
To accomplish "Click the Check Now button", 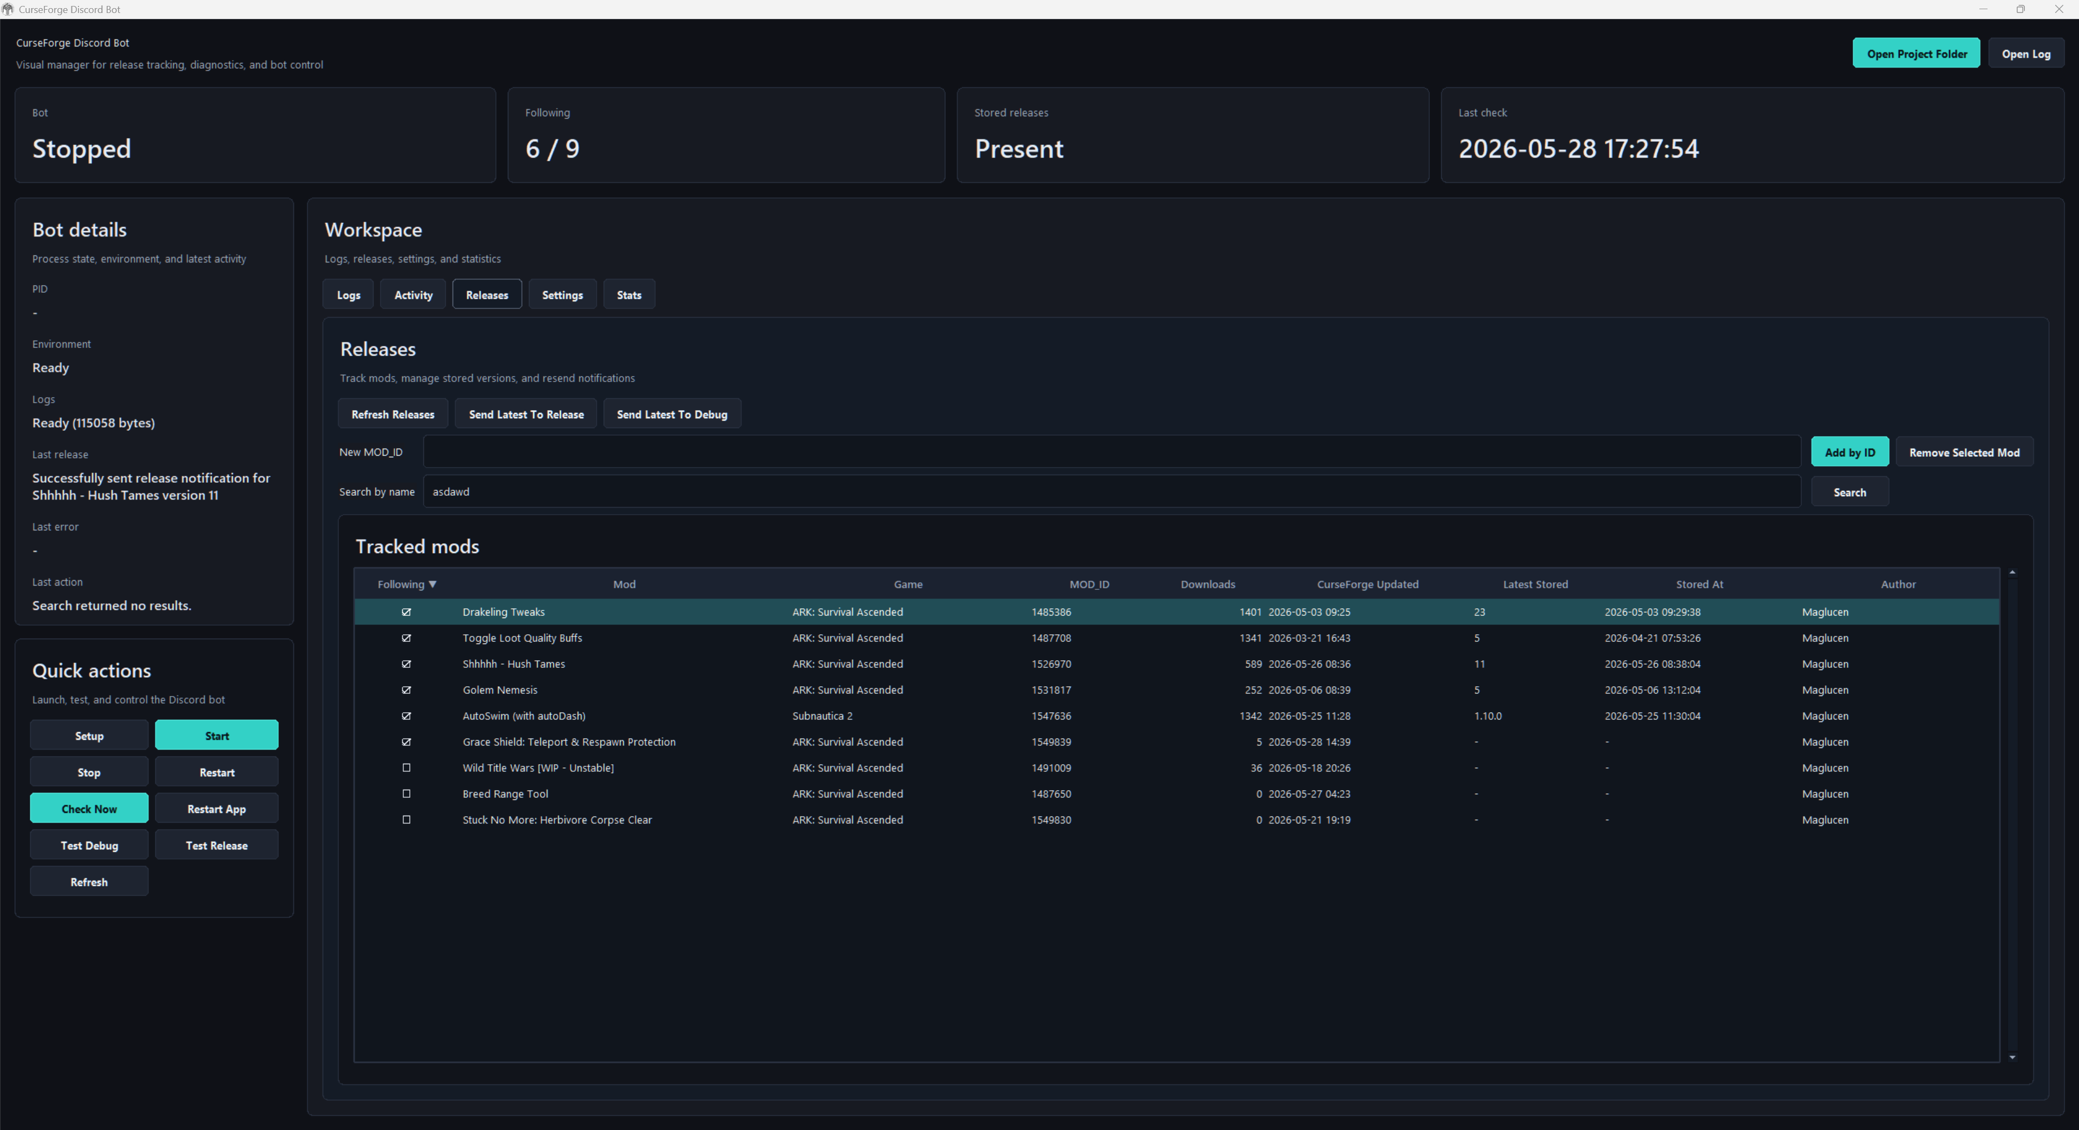I will click(89, 808).
